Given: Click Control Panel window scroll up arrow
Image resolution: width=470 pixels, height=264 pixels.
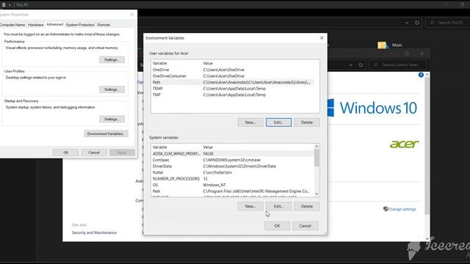Looking at the screenshot, I should click(x=427, y=75).
